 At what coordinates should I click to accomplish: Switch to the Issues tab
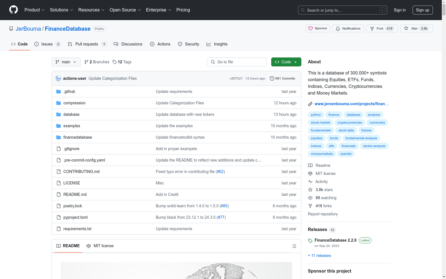[x=47, y=44]
